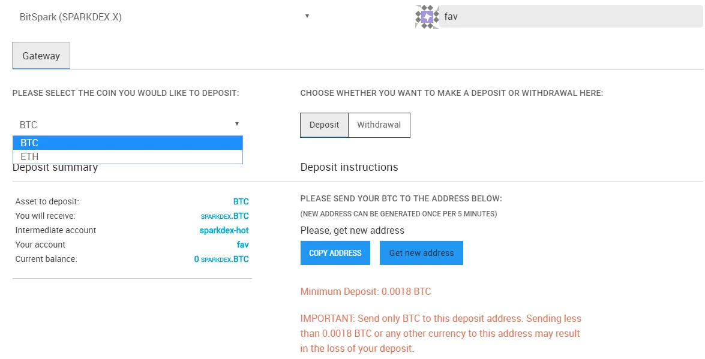Click the fav account name field
The height and width of the screenshot is (359, 705).
click(x=571, y=17)
